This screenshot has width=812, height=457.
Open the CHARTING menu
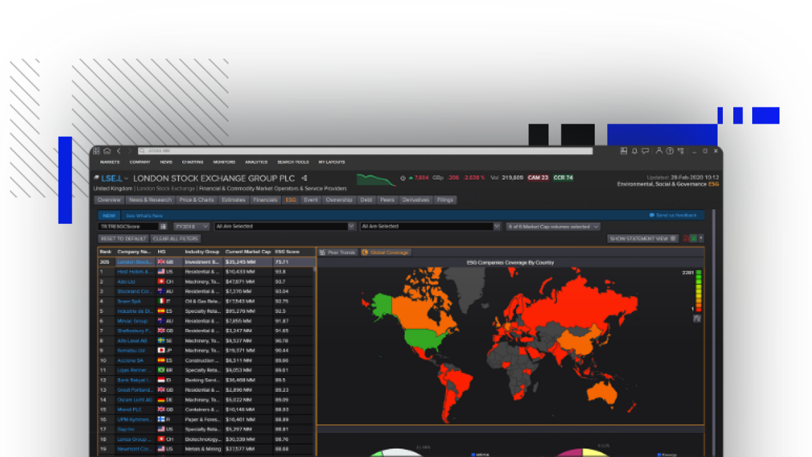193,162
